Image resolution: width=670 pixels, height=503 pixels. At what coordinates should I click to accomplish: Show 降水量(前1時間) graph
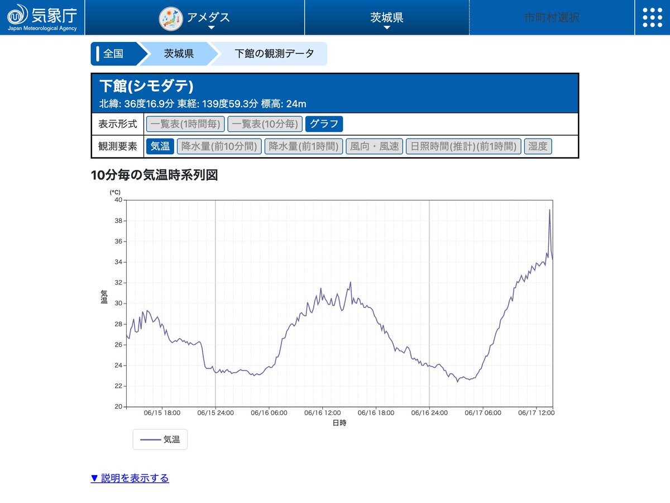pyautogui.click(x=303, y=146)
